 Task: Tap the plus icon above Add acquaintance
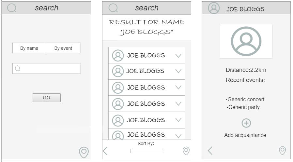246,123
